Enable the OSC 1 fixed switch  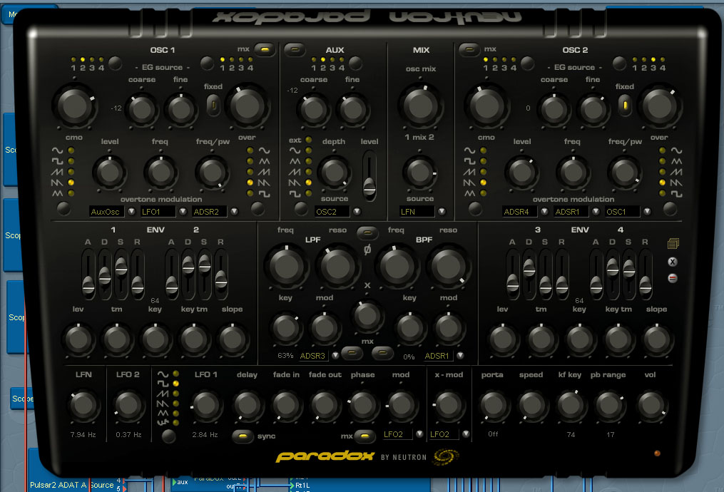(x=213, y=106)
